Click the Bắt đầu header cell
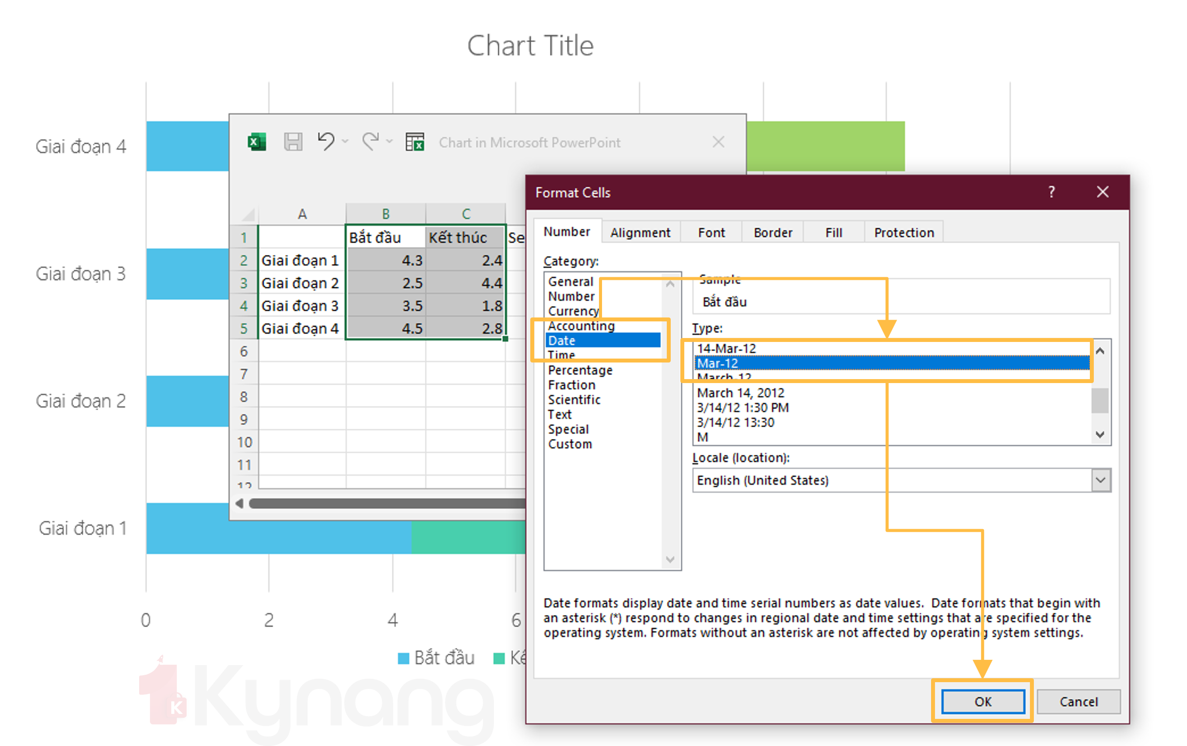Viewport: 1187px width, 746px height. tap(385, 237)
